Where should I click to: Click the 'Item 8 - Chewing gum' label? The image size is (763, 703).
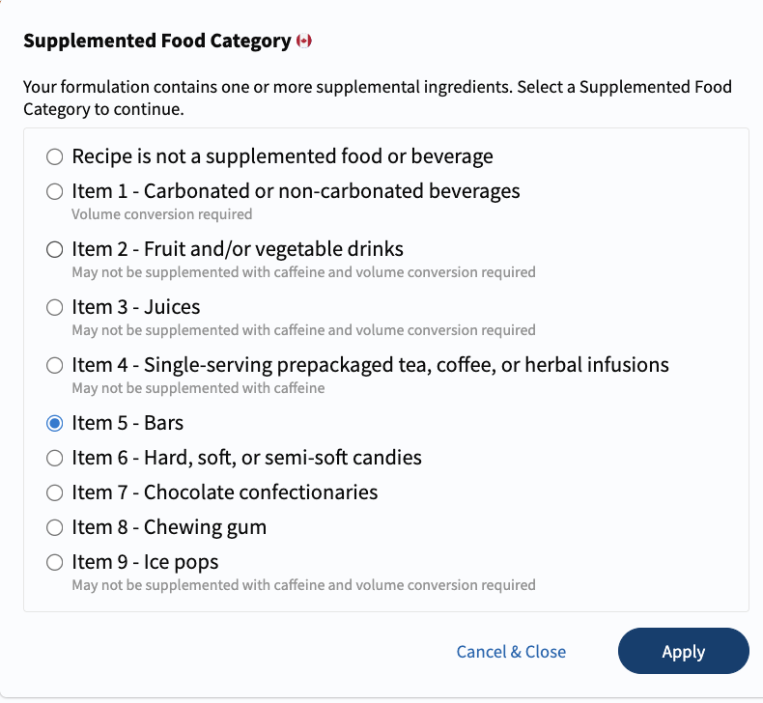(x=169, y=527)
